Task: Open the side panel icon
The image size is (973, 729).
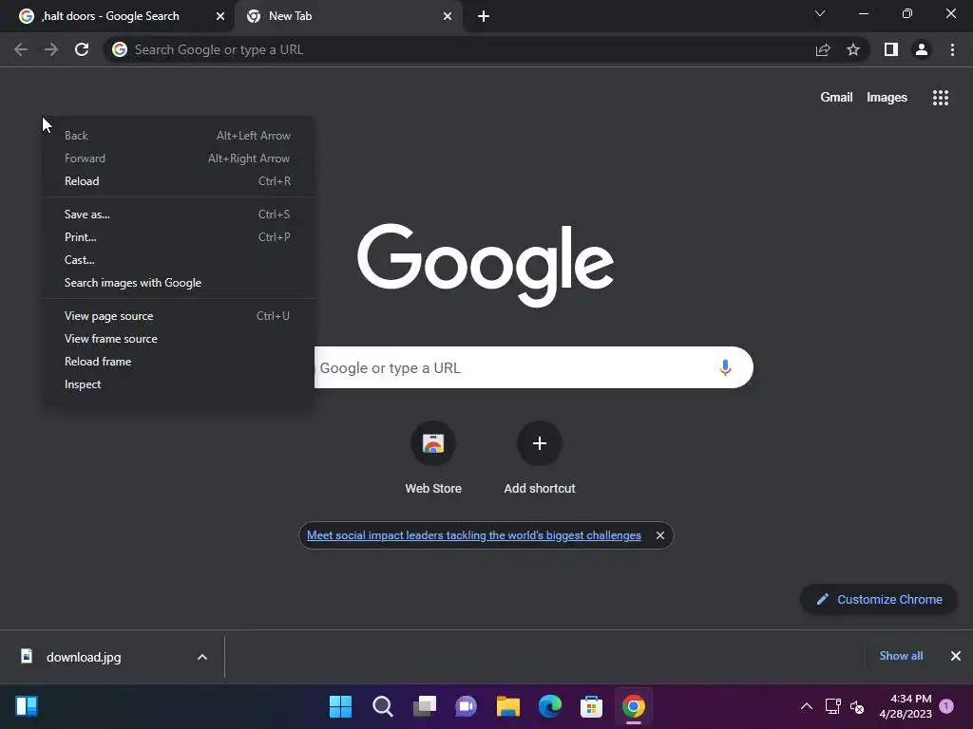Action: tap(891, 49)
